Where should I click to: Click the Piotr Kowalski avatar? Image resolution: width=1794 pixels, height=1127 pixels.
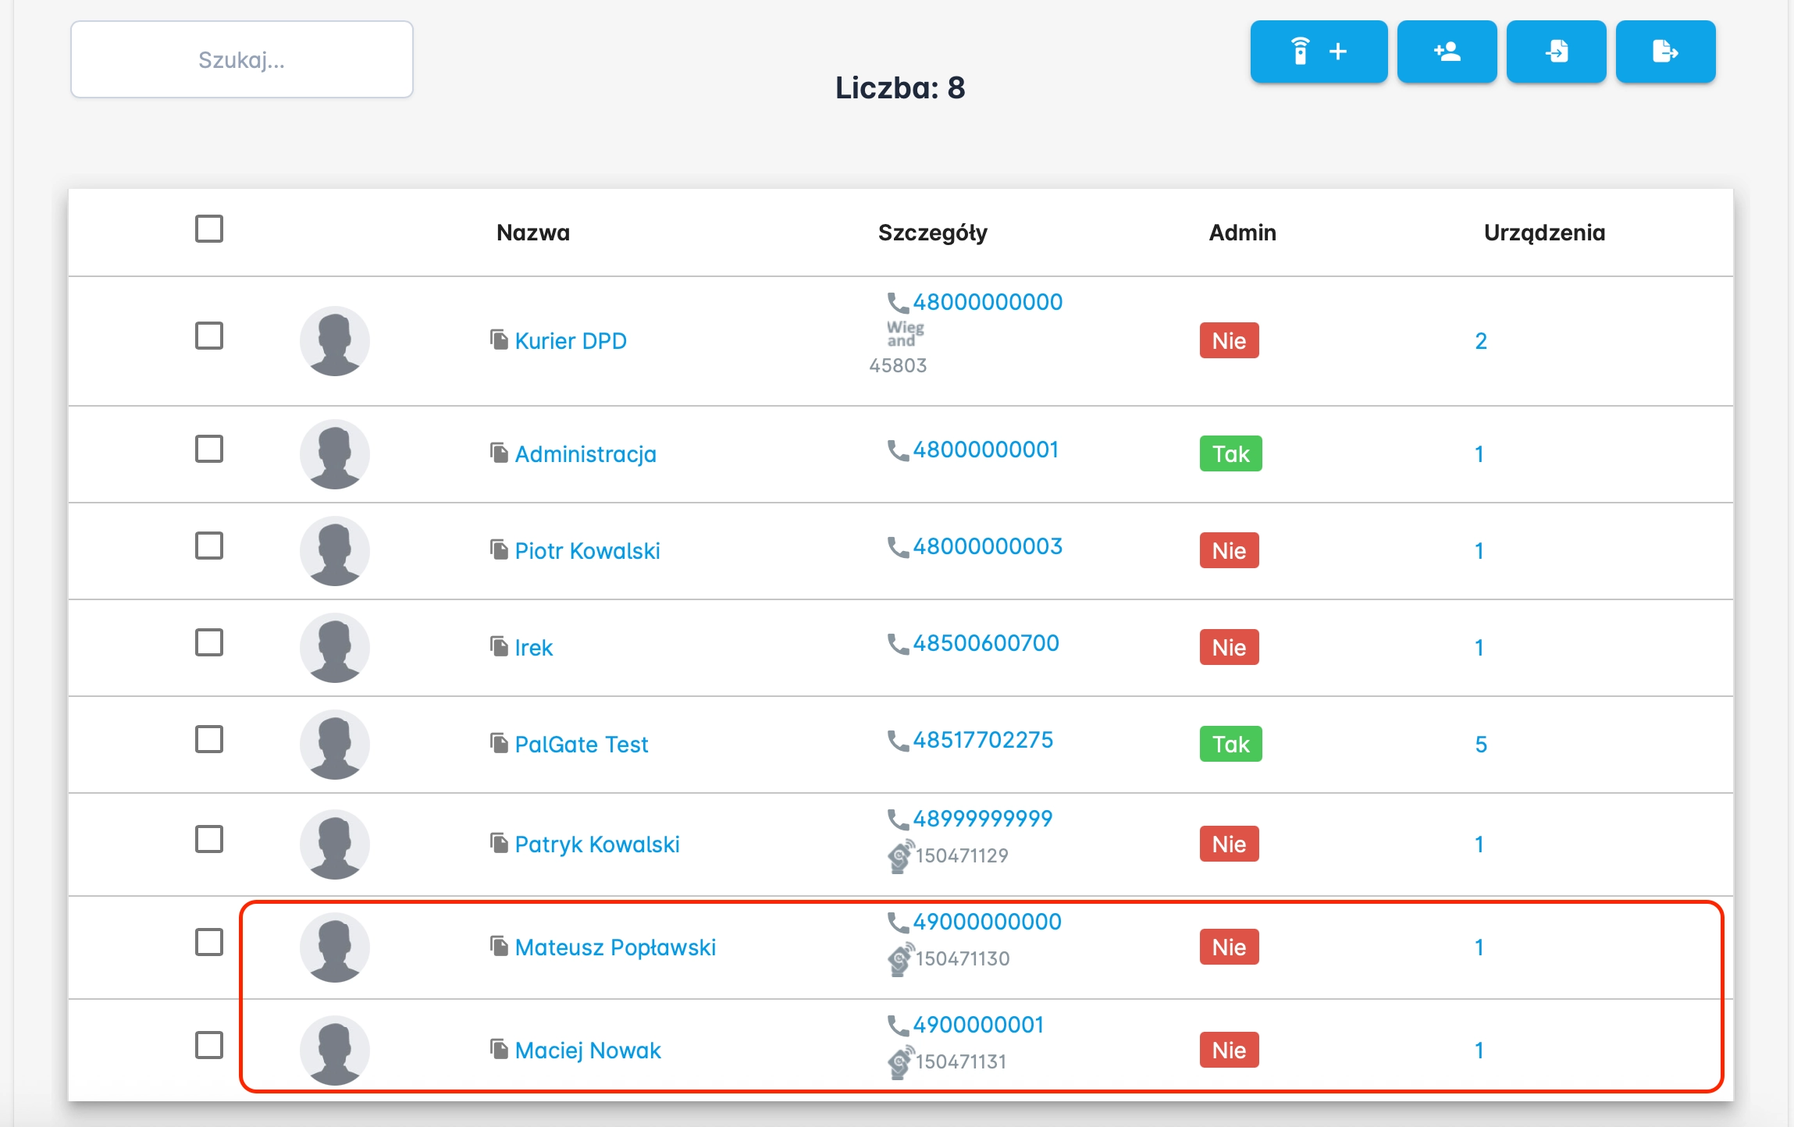335,551
